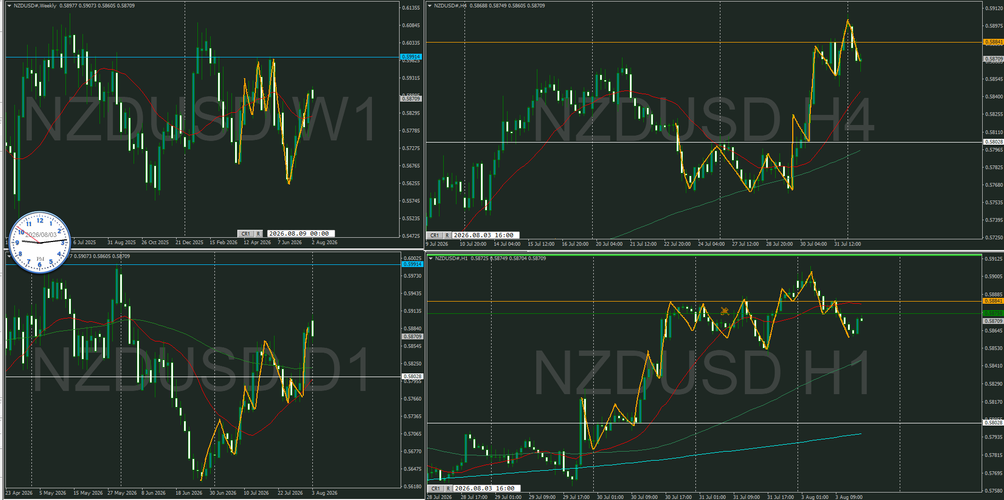
Task: Click the 0.56180 level on D1 price scale
Action: [412, 487]
